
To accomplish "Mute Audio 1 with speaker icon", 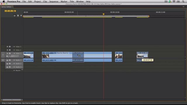I will (x=7, y=60).
